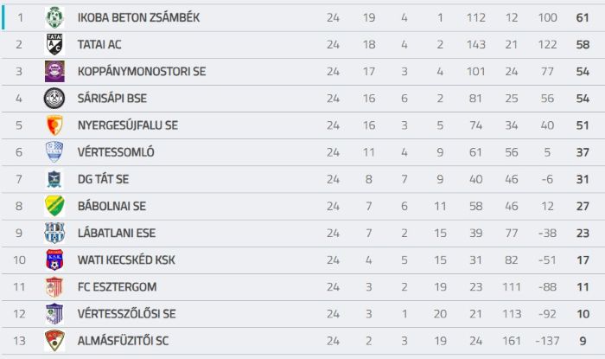Screen dimensions: 605x359
Task: Click the Bábolnai SE green-yellow shield
Action: [x=54, y=206]
